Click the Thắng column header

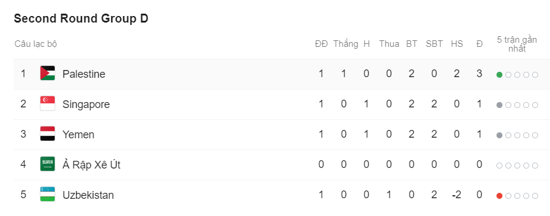pyautogui.click(x=345, y=44)
